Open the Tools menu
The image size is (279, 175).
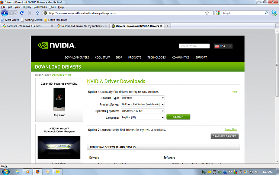click(x=52, y=7)
